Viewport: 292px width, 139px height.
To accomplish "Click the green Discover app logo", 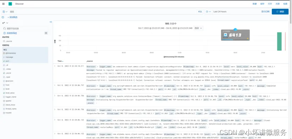I will 10,4.
